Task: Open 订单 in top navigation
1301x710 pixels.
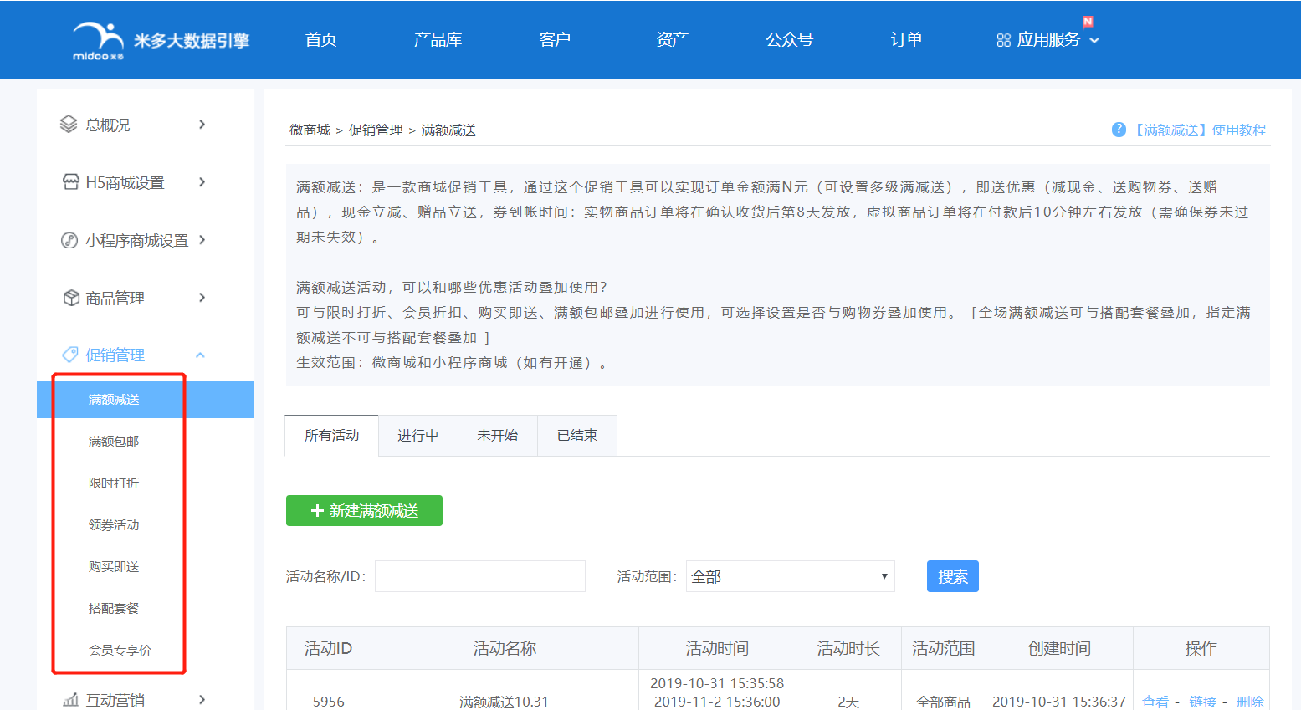Action: [x=906, y=39]
